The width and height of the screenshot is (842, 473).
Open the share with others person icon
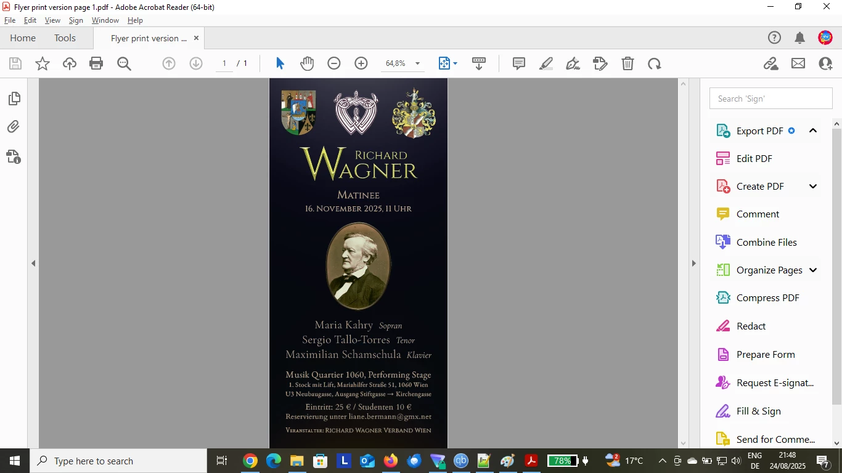pyautogui.click(x=825, y=63)
